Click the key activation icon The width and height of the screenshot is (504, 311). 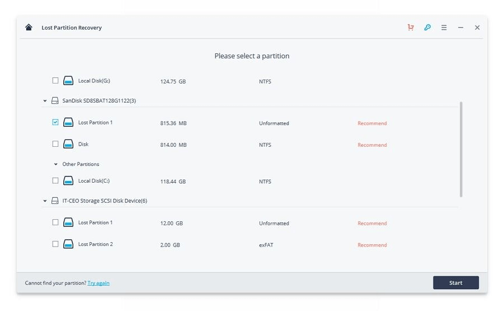click(x=427, y=27)
